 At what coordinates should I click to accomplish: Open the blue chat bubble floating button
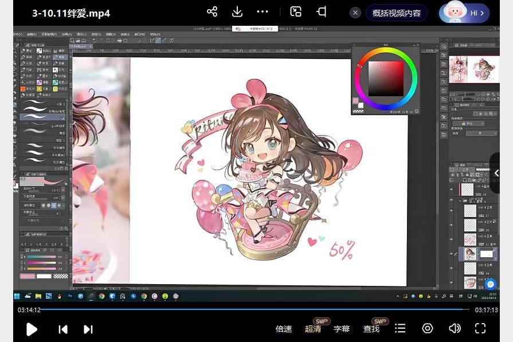click(x=491, y=284)
